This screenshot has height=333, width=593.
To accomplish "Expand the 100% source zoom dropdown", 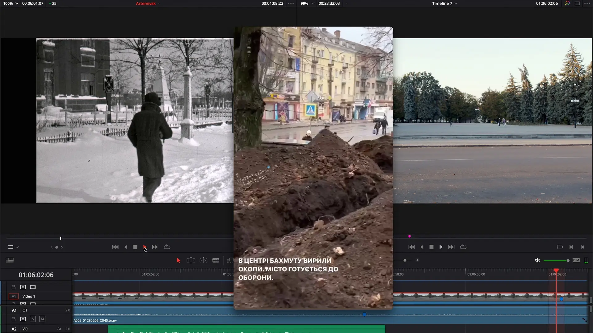I will [11, 3].
